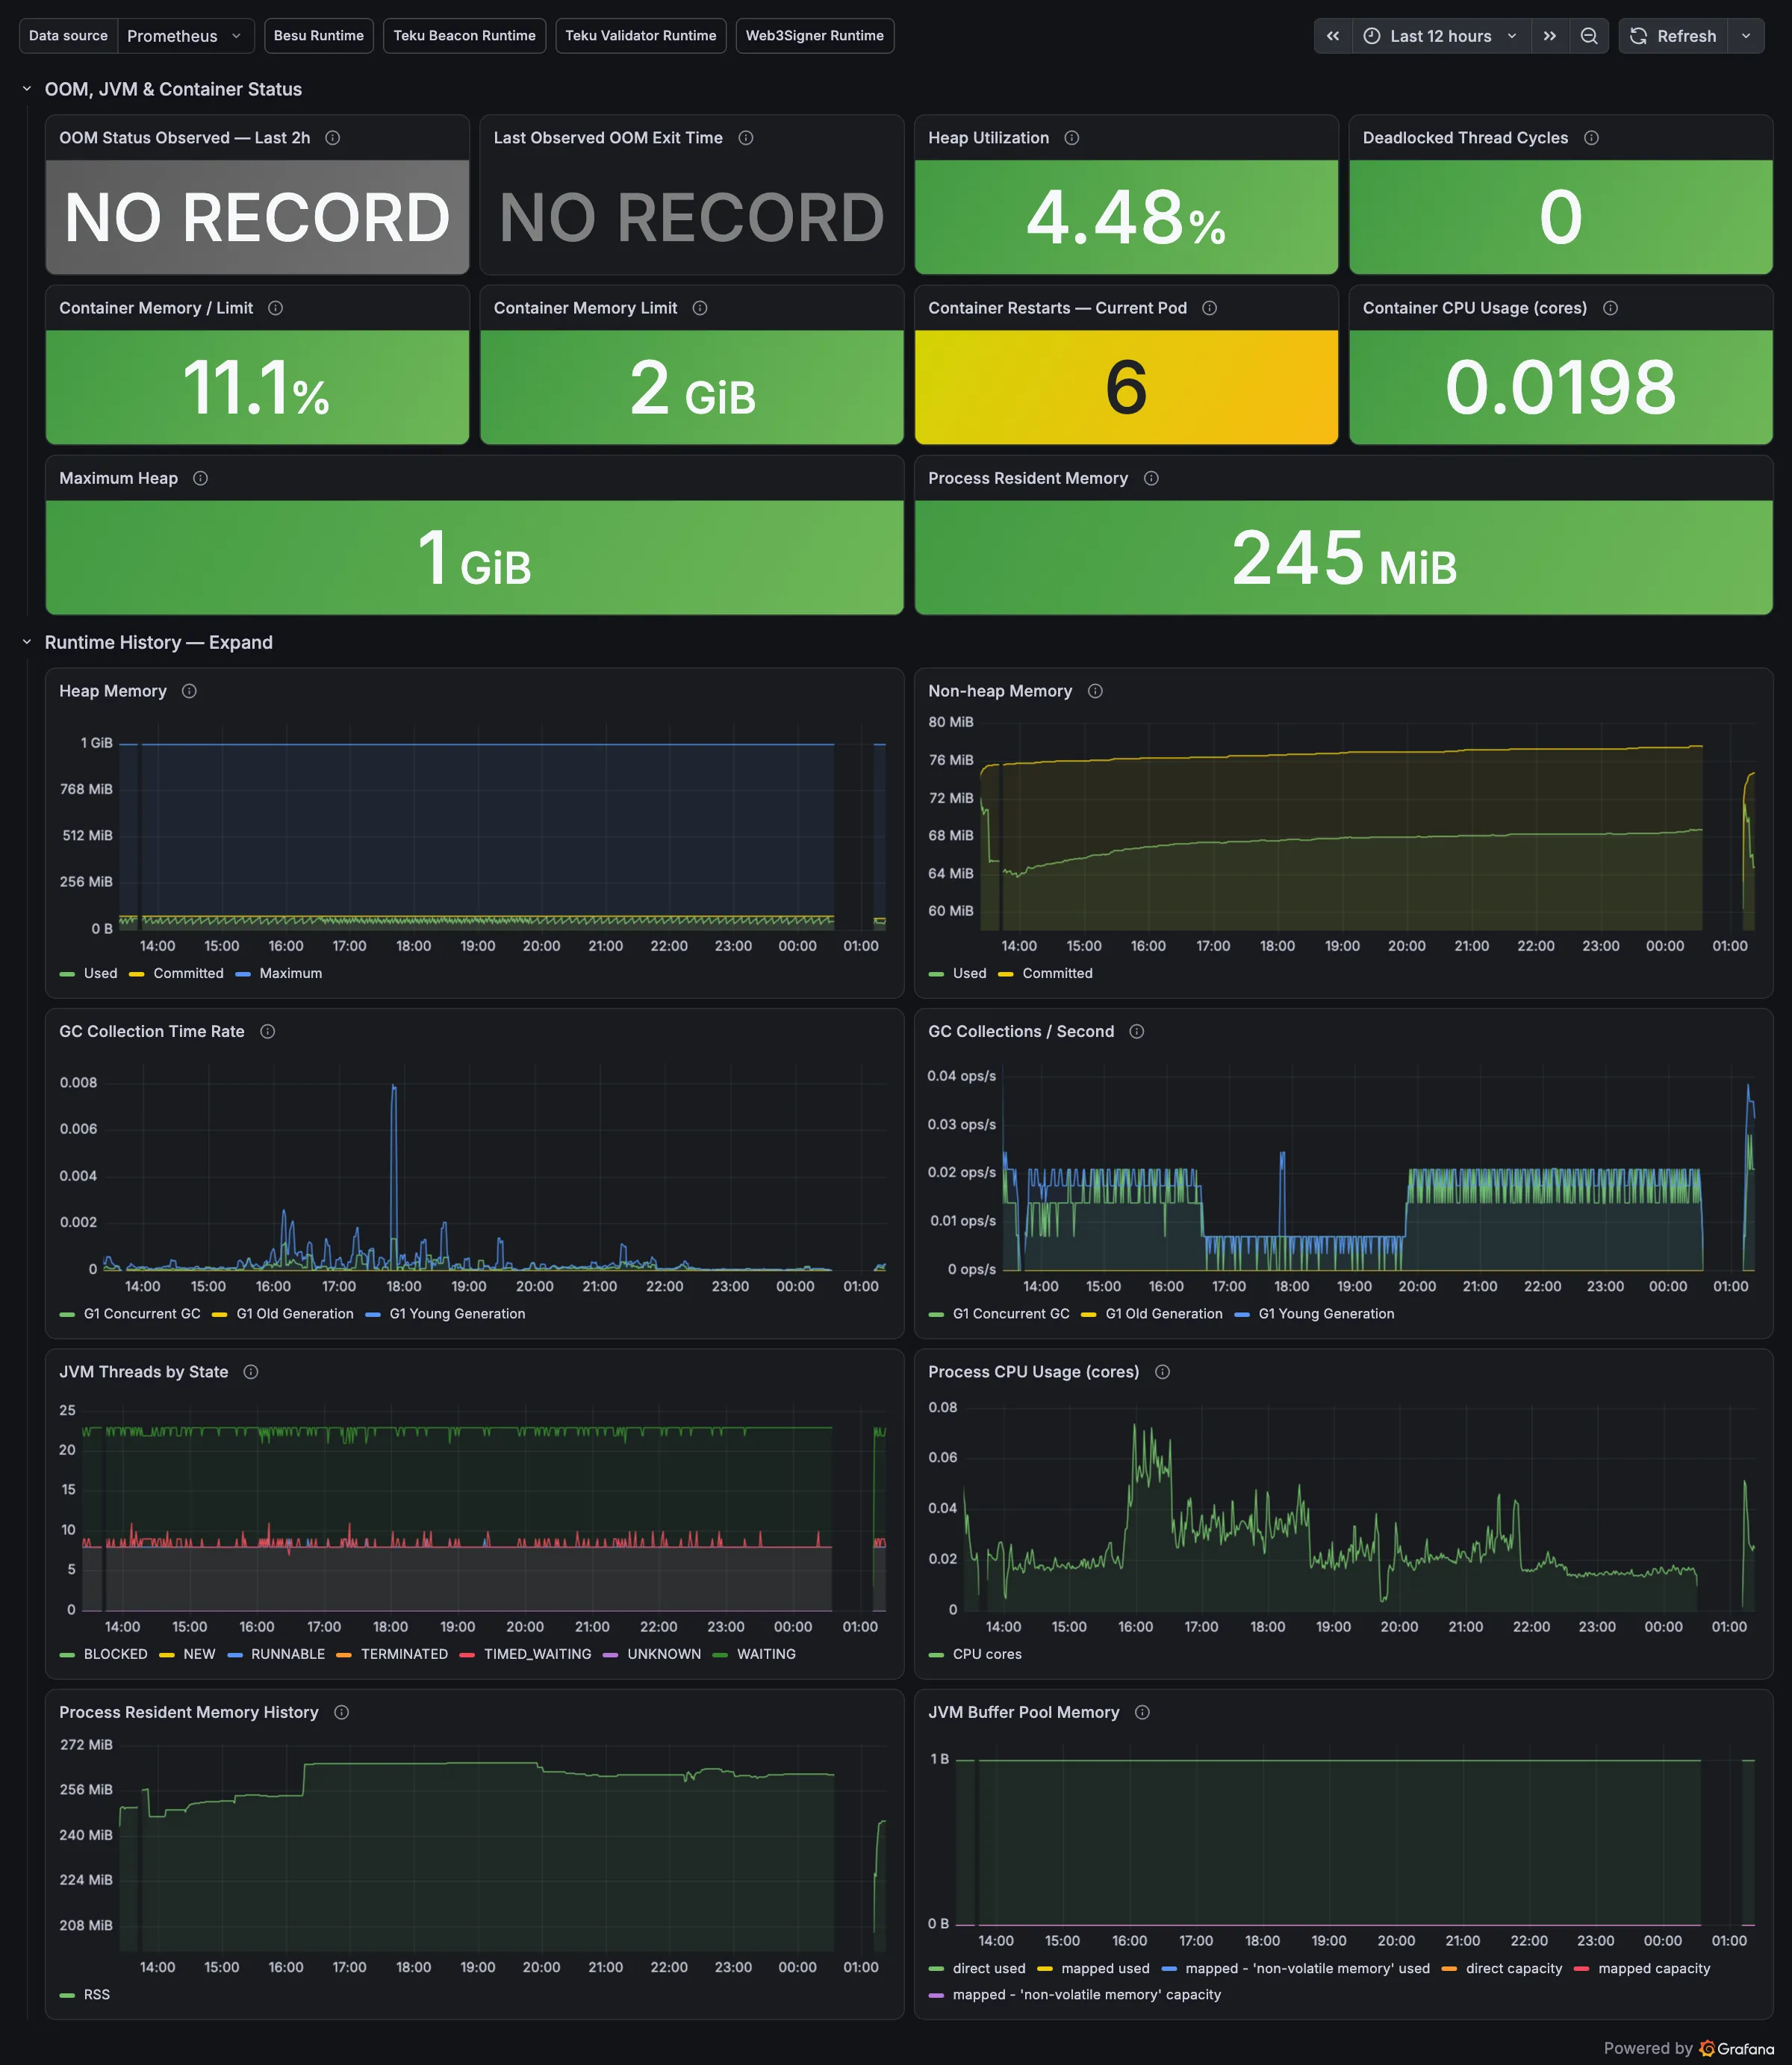Viewport: 1792px width, 2065px height.
Task: Click info icon next to Maximum Heap
Action: [200, 478]
